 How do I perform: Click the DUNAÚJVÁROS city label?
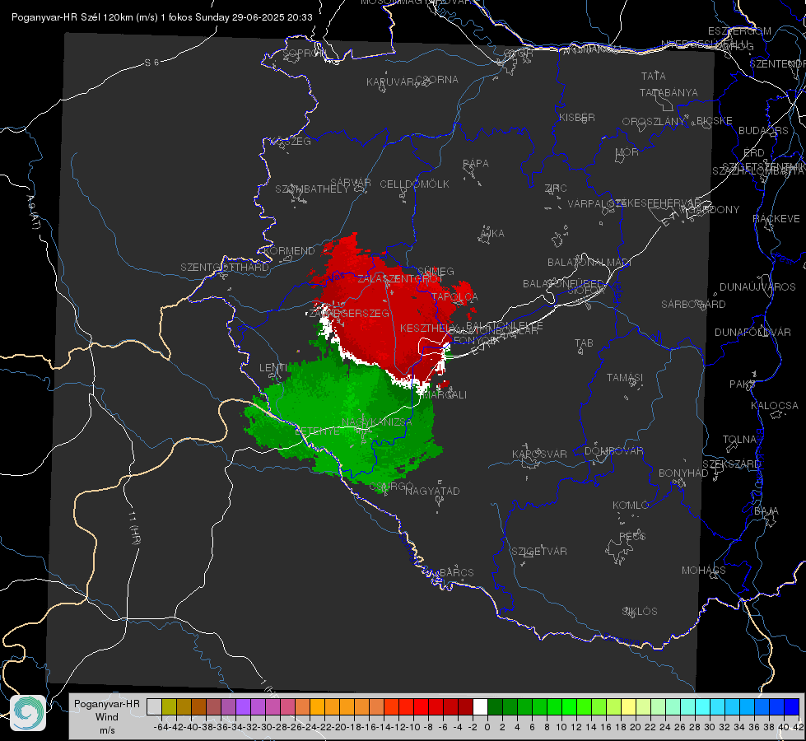pyautogui.click(x=757, y=287)
